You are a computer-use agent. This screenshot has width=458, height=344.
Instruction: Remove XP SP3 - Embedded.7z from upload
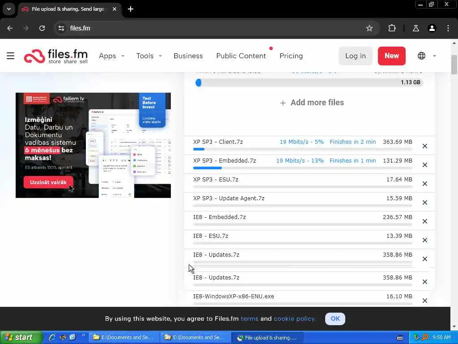425,165
